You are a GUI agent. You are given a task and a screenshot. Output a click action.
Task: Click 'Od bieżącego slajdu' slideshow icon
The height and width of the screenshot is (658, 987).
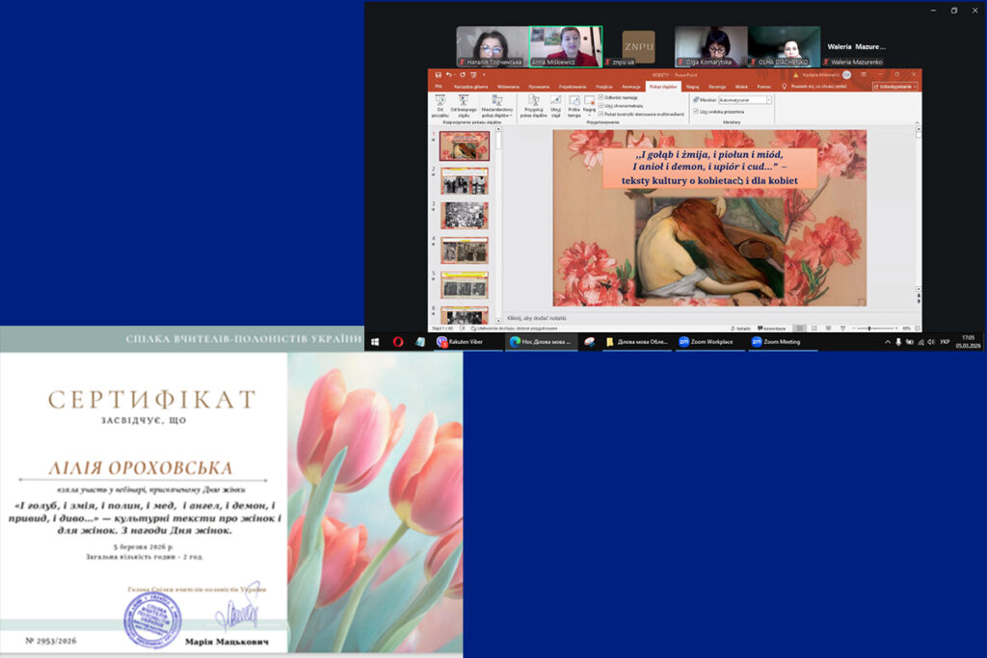click(464, 103)
